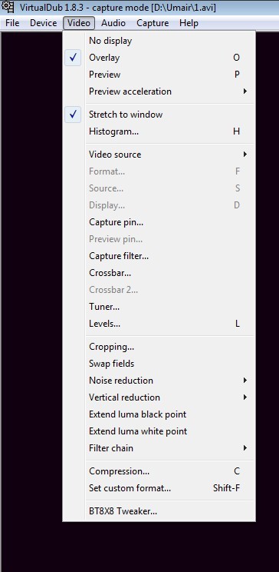Open the Crossbar... dialog
Image resolution: width=279 pixels, height=572 pixels.
click(x=159, y=273)
